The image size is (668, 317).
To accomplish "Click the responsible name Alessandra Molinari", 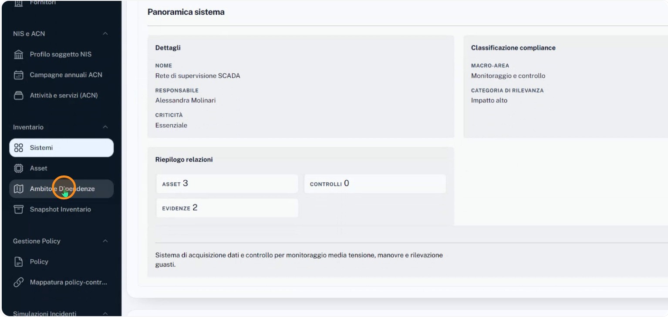I will [186, 101].
